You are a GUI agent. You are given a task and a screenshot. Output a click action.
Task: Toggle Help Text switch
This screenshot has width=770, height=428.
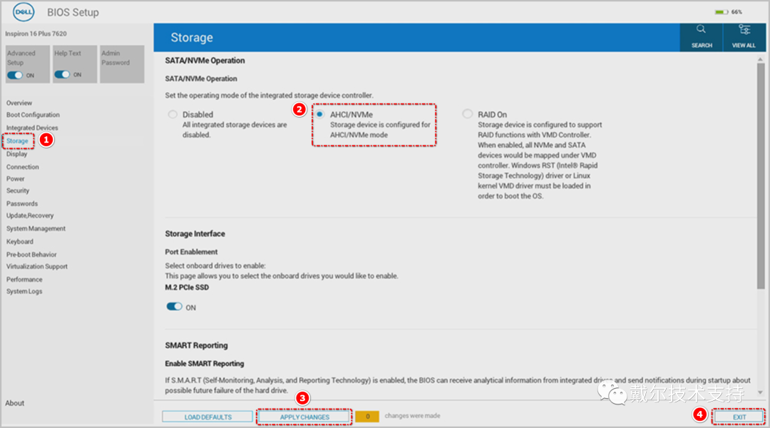62,75
